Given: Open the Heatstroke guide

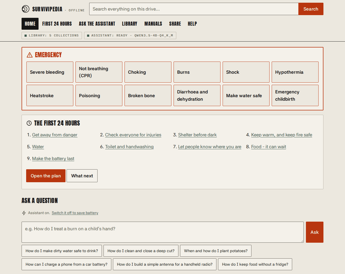Looking at the screenshot, I should pyautogui.click(x=50, y=96).
